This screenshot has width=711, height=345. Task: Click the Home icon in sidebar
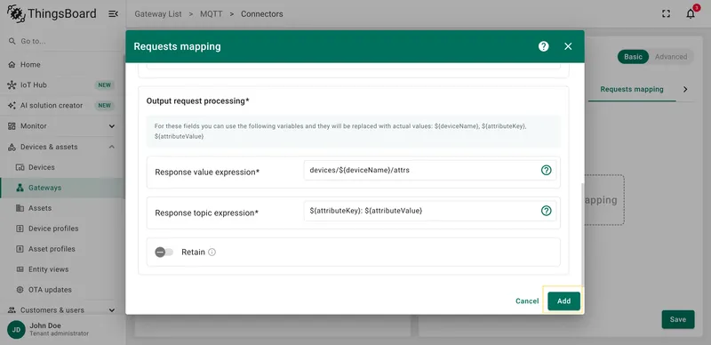click(x=12, y=64)
